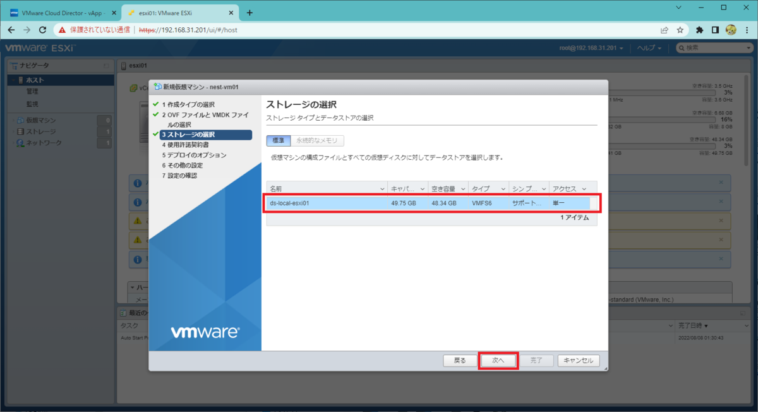This screenshot has width=758, height=412.
Task: Open the Chrome profile avatar
Action: tap(731, 30)
